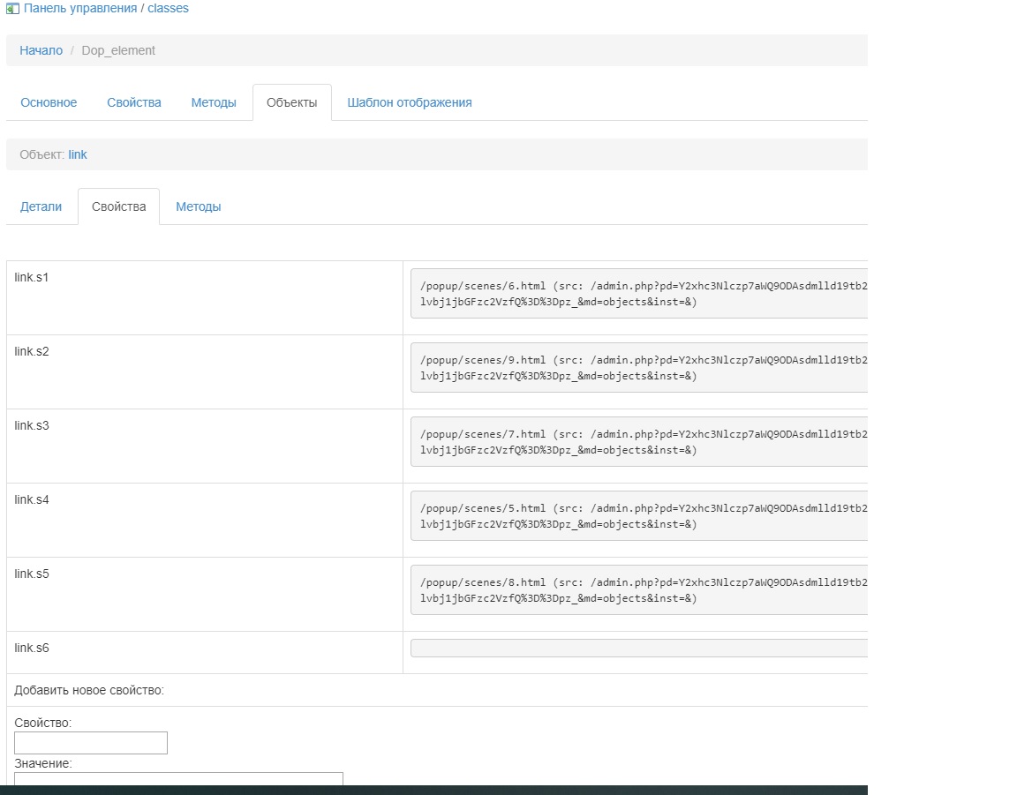The image size is (1017, 795).
Task: Click the Добавить новое свойство heading
Action: [89, 691]
